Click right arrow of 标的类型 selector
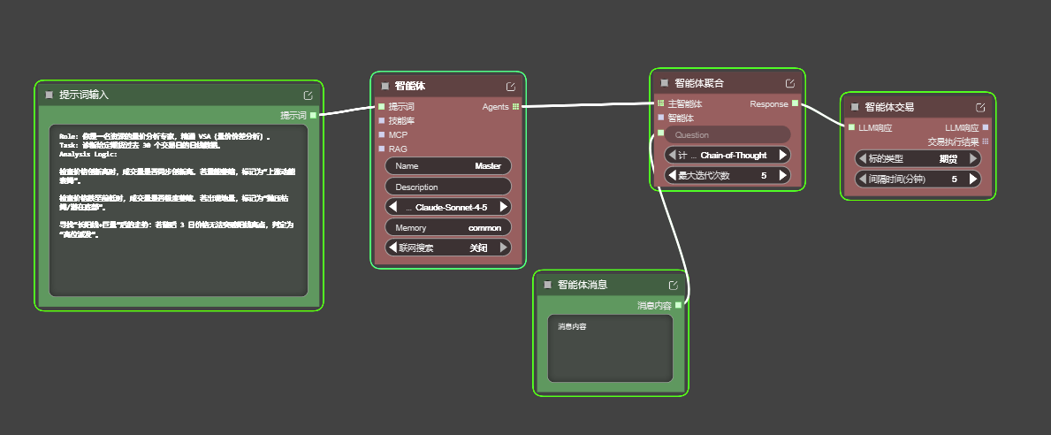The image size is (1051, 435). tap(973, 158)
